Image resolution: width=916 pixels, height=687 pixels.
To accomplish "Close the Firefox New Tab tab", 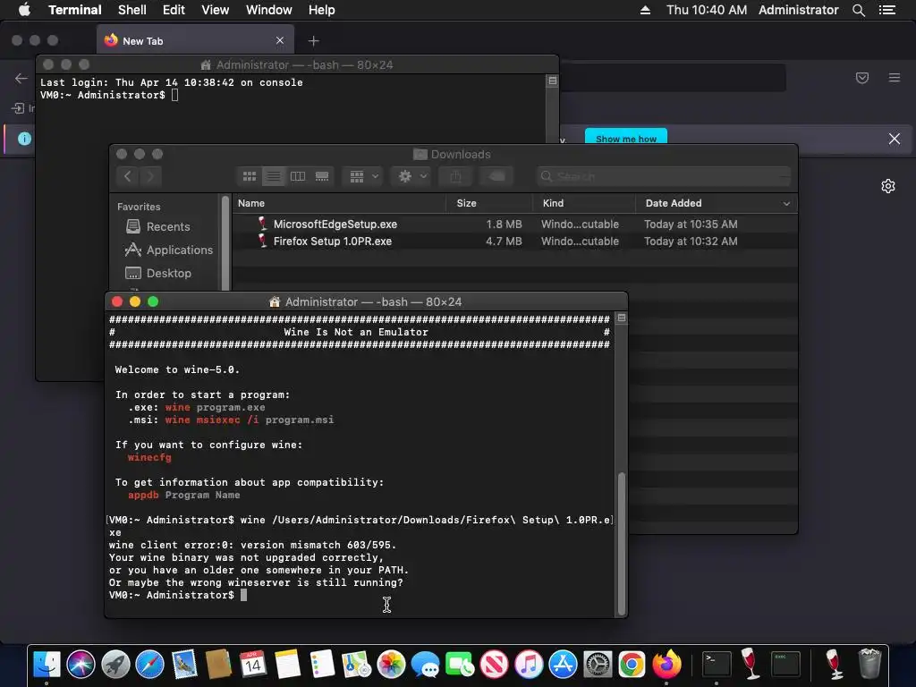I will tap(280, 40).
